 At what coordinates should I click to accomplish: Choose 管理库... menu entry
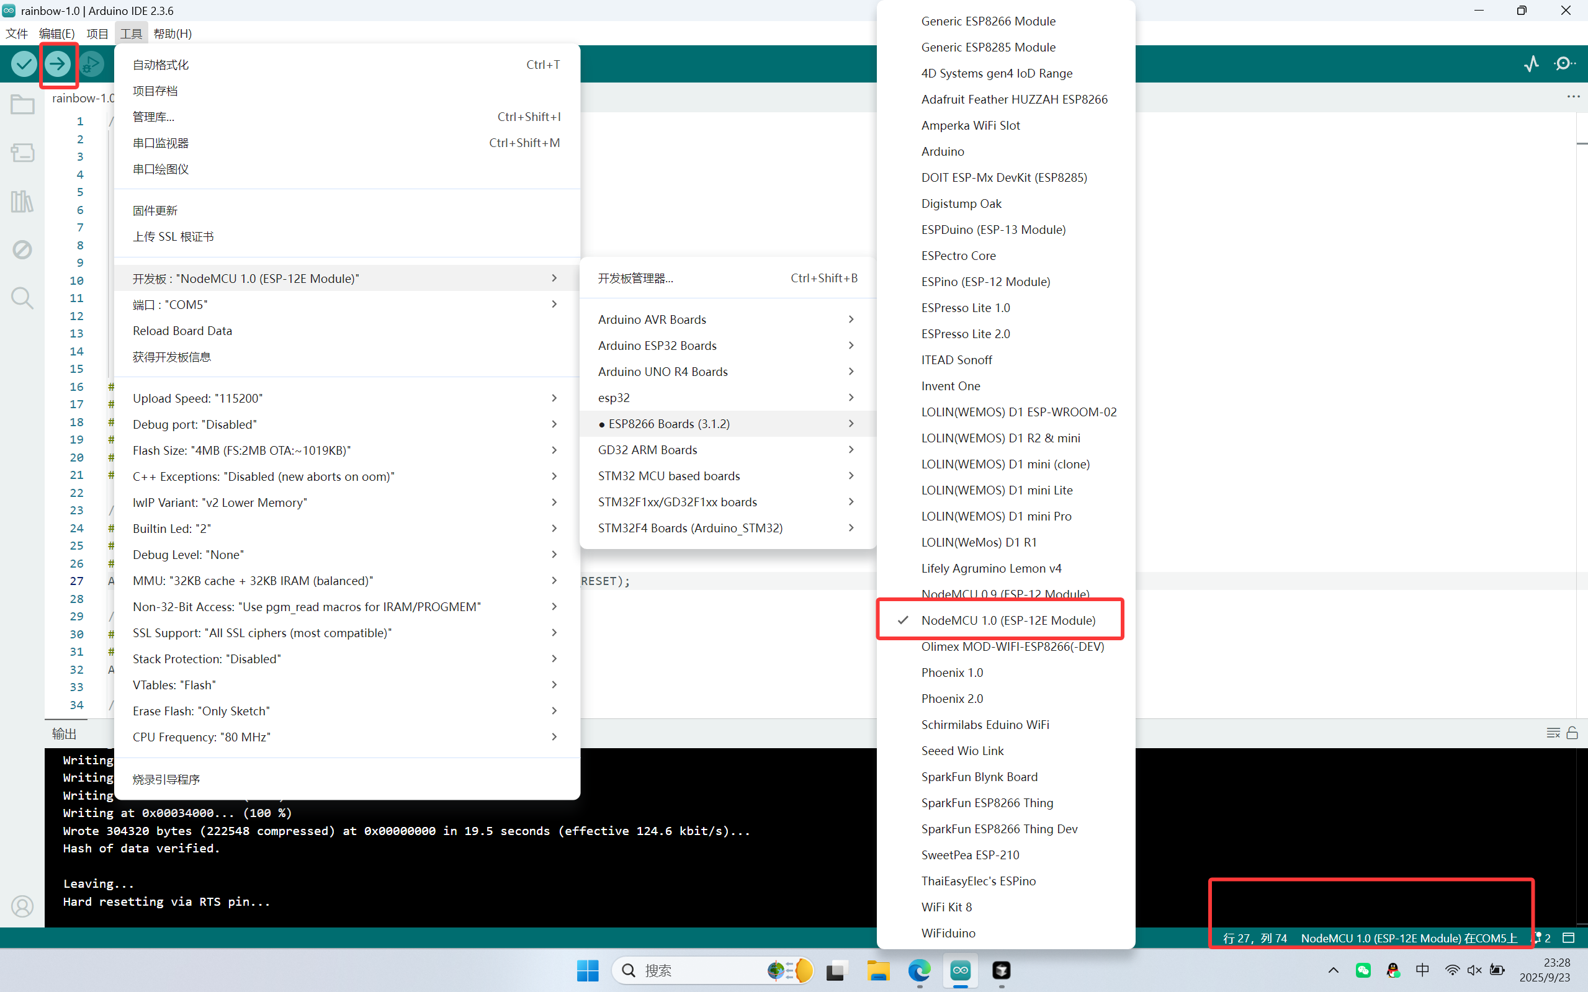[x=347, y=117]
